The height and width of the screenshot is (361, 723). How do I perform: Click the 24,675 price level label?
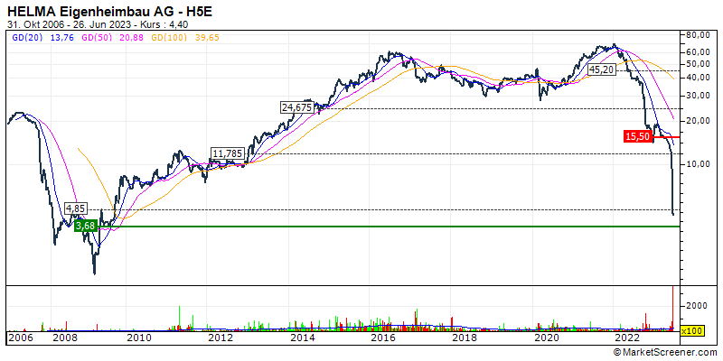click(297, 107)
